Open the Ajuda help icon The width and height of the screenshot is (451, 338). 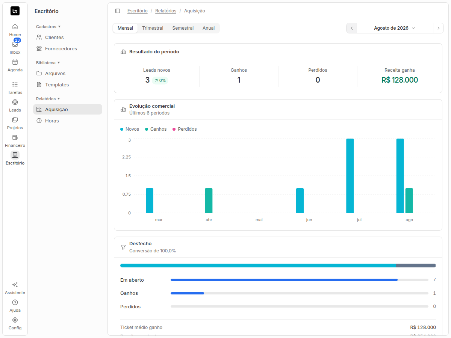(x=15, y=302)
